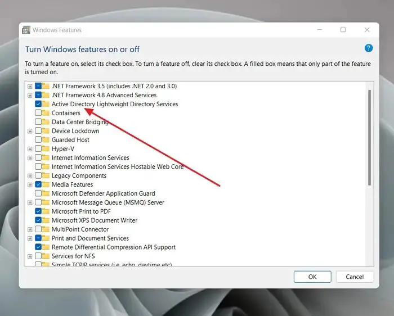Screen dimensions: 394x316
Task: Expand the Device Lockdown node
Action: point(30,131)
